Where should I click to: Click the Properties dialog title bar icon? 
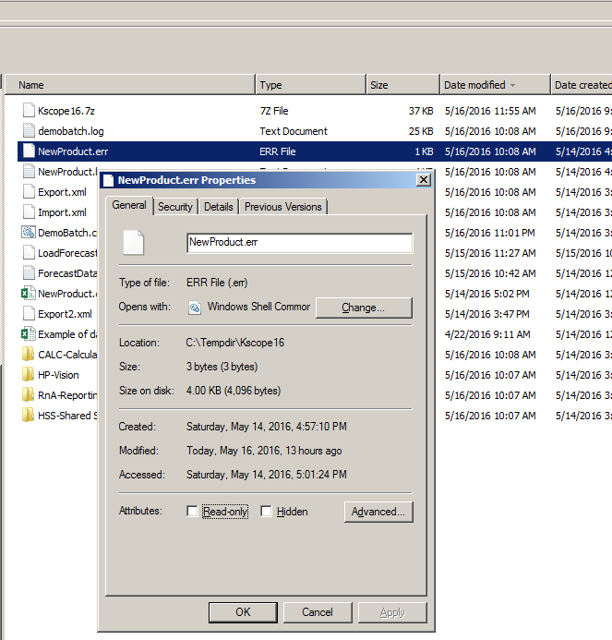tap(108, 180)
